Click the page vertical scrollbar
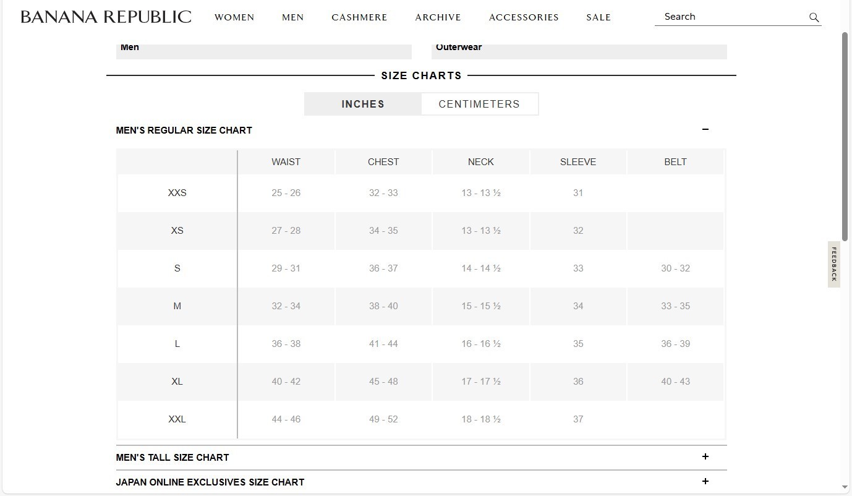852x496 pixels. click(845, 136)
